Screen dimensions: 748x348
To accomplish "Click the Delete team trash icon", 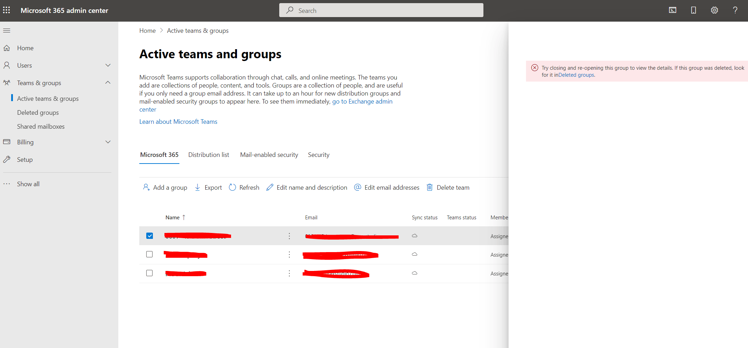I will [x=430, y=188].
